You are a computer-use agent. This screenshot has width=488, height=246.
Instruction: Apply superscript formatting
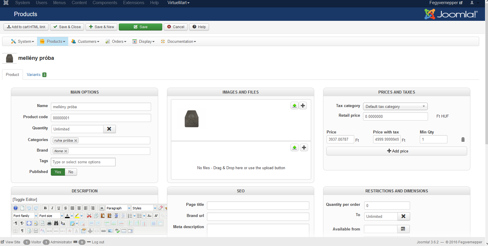tap(156, 216)
